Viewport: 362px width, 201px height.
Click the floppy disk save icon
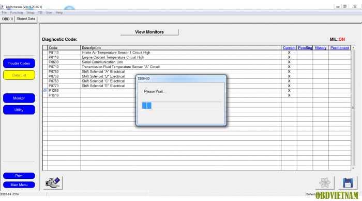348,183
